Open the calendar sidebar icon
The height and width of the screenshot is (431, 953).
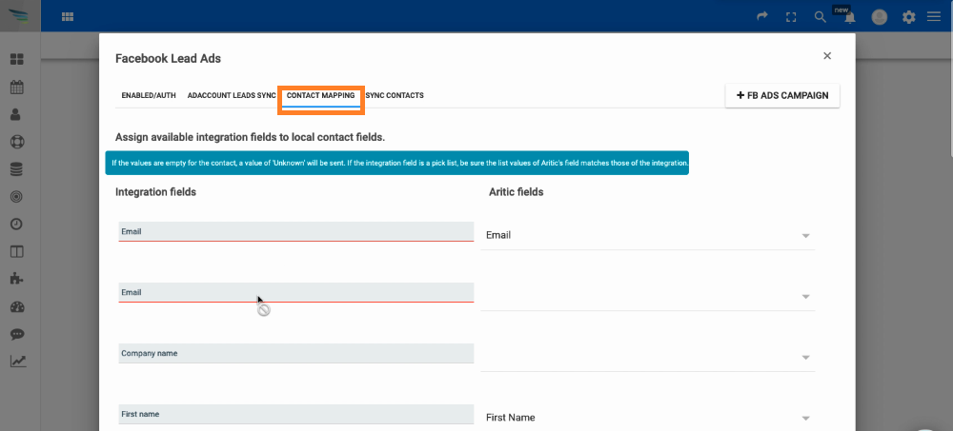tap(17, 87)
